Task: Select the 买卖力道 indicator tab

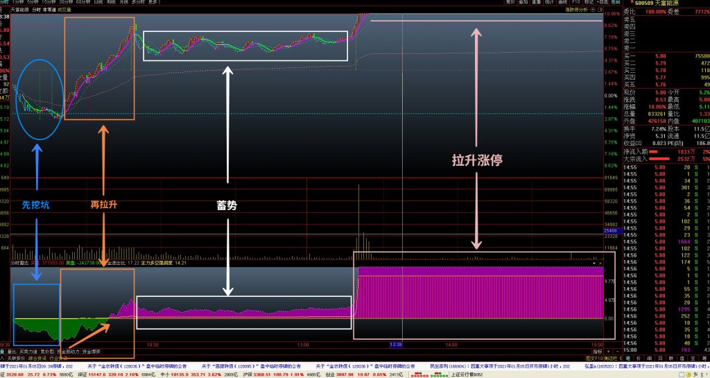Action: click(x=28, y=352)
